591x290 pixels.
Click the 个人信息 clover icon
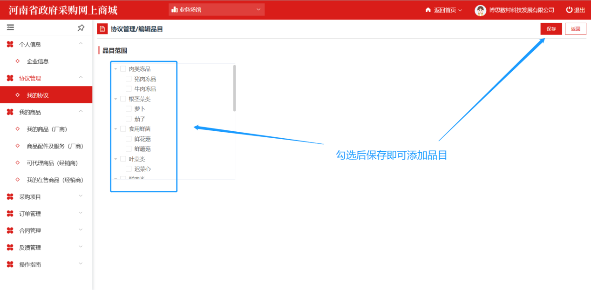click(10, 44)
